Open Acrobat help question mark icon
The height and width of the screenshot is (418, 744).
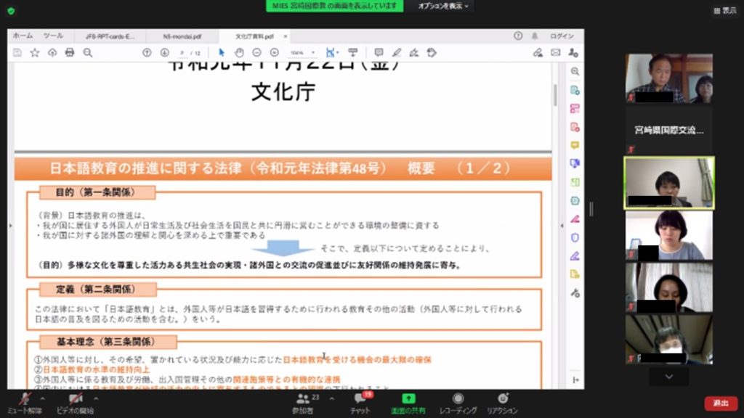(x=518, y=36)
